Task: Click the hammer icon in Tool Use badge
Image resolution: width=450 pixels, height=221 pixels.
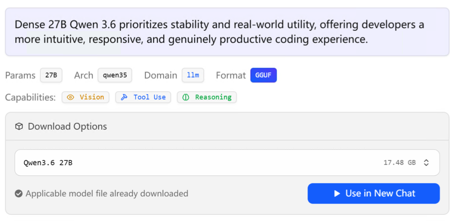Action: [124, 97]
